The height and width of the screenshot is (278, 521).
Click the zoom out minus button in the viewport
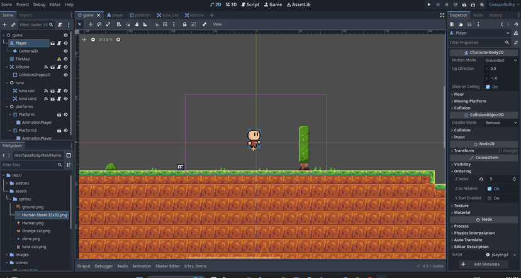93,40
